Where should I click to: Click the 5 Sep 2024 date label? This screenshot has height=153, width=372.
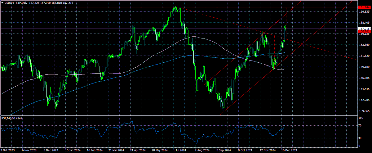pos(224,150)
